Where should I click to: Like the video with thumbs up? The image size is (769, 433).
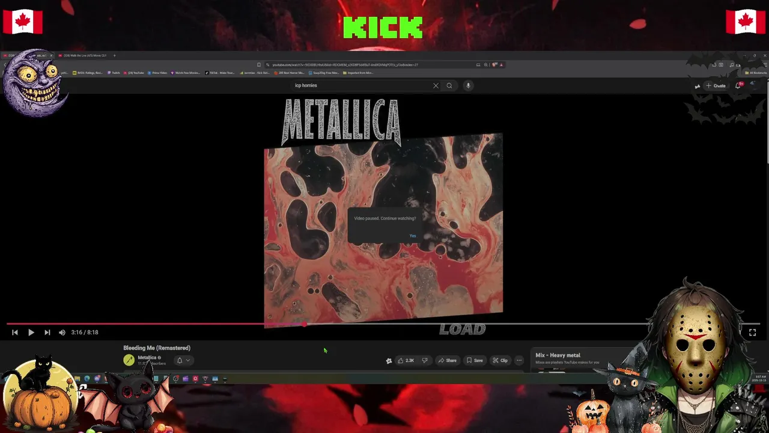(406, 360)
